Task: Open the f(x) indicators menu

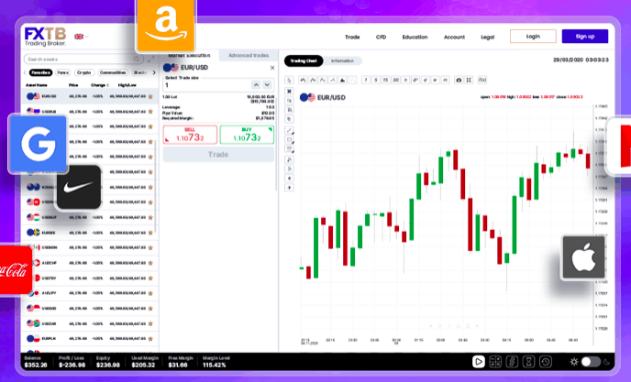Action: 482,80
